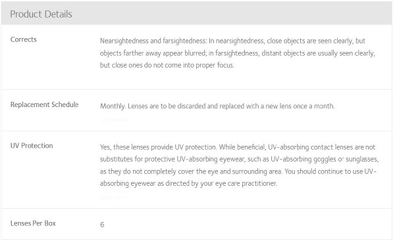This screenshot has width=395, height=243.
Task: Click the line starting 'substitutes for protective UV-absorbing'
Action: click(x=239, y=159)
